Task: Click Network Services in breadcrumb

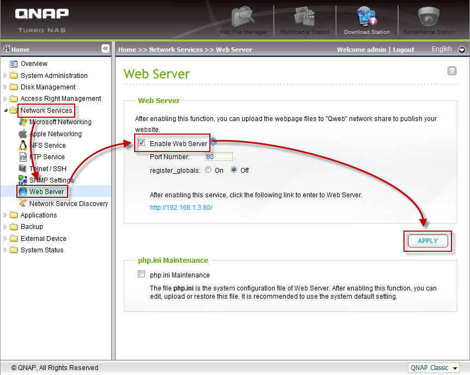Action: (x=176, y=50)
